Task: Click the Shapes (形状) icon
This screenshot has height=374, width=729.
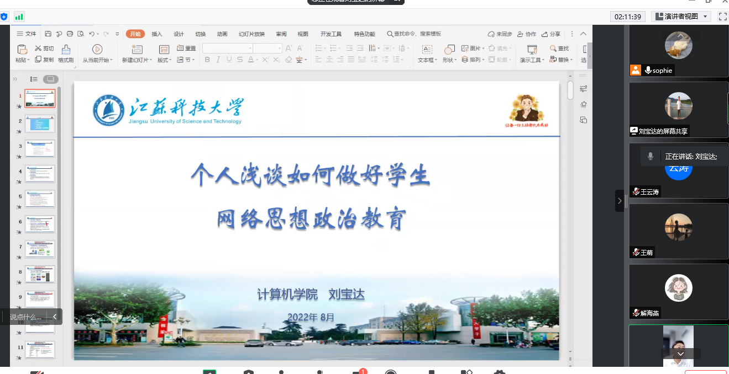Action: point(449,50)
